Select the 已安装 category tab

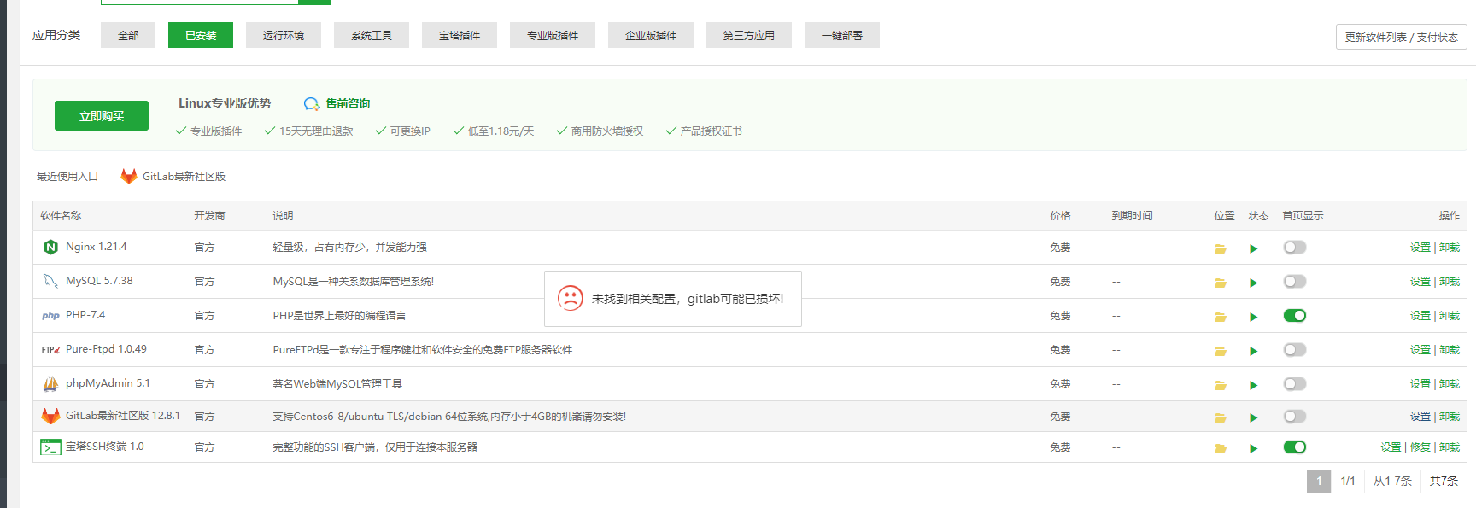click(x=201, y=35)
